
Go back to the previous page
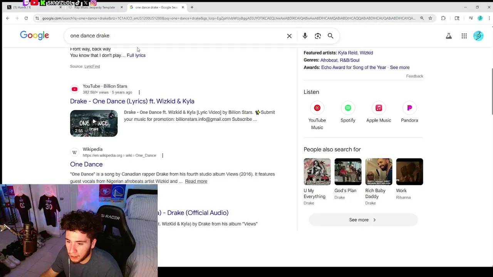(8, 18)
